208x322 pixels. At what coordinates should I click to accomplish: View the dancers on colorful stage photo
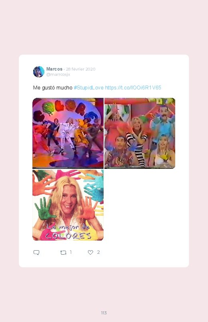[68, 133]
